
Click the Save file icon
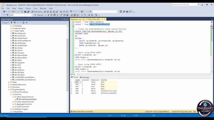pyautogui.click(x=25, y=12)
